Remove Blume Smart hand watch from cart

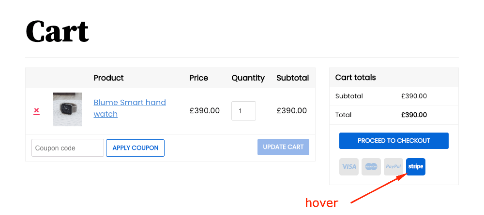[36, 111]
